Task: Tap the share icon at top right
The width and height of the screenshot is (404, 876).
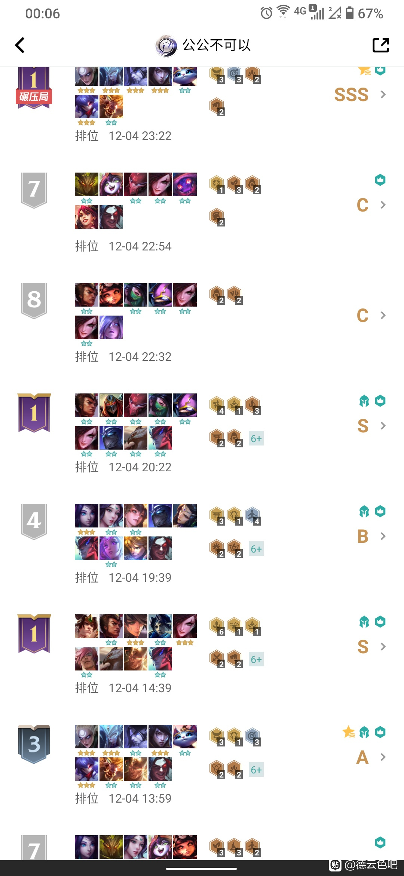Action: click(381, 45)
